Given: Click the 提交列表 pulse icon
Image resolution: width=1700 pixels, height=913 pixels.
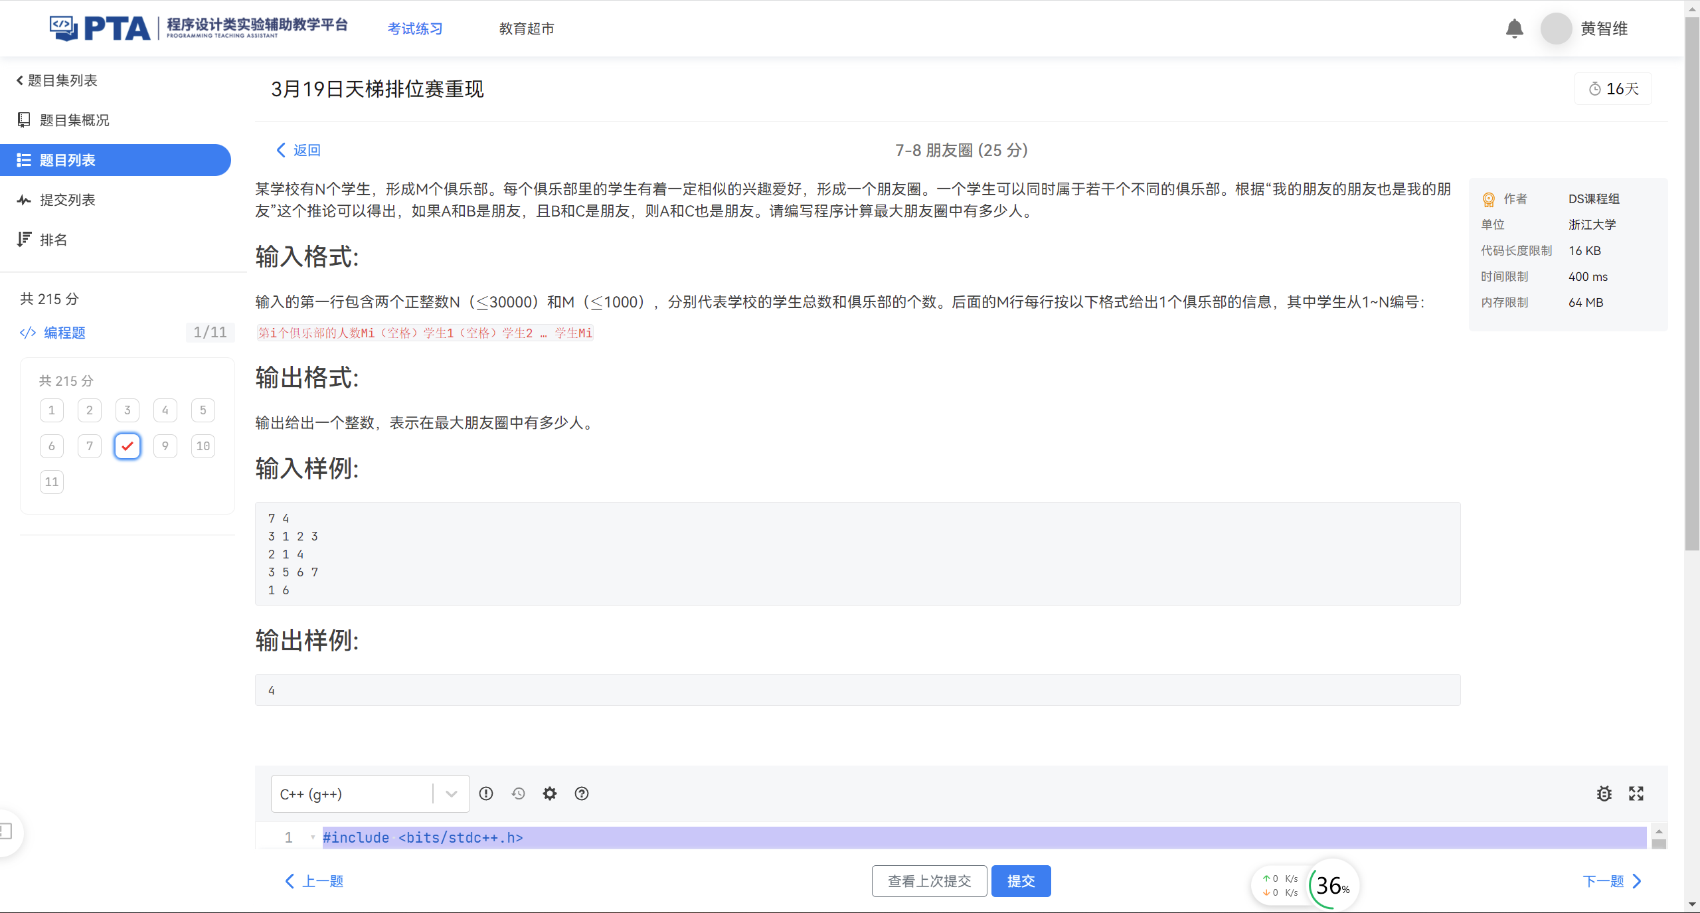Looking at the screenshot, I should pyautogui.click(x=24, y=200).
